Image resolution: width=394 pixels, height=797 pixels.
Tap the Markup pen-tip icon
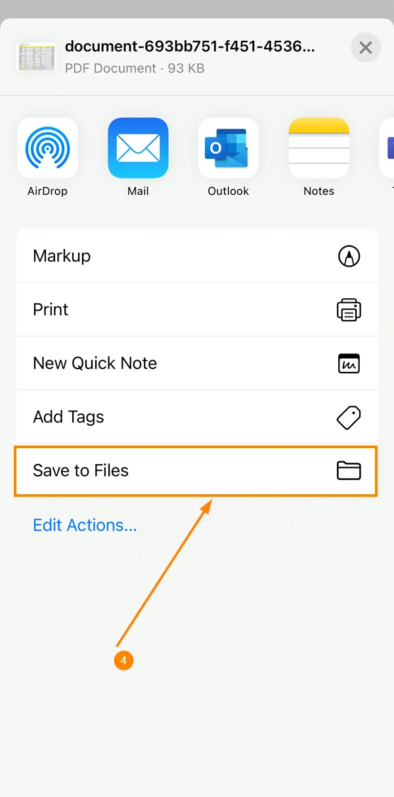349,256
